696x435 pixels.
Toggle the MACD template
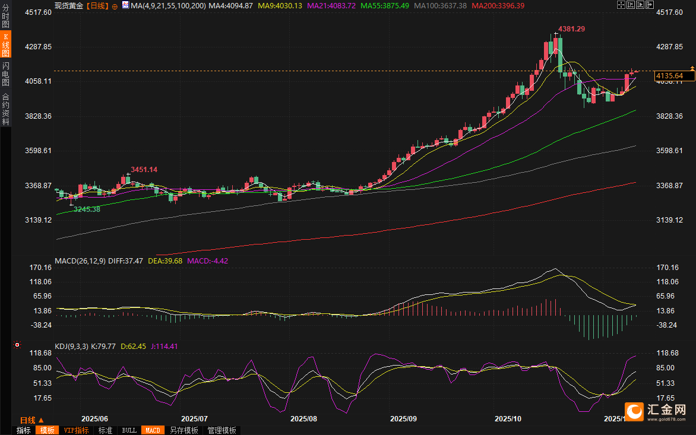[x=153, y=430]
